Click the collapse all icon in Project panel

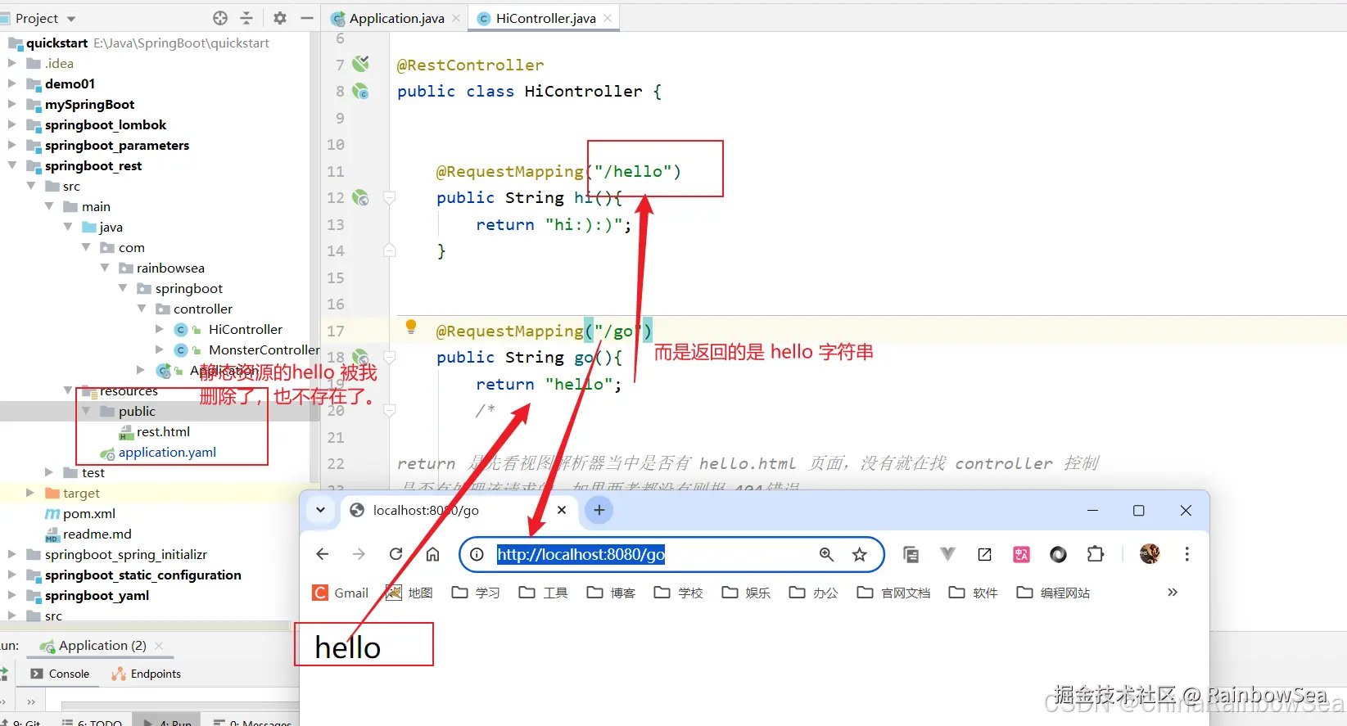coord(246,18)
